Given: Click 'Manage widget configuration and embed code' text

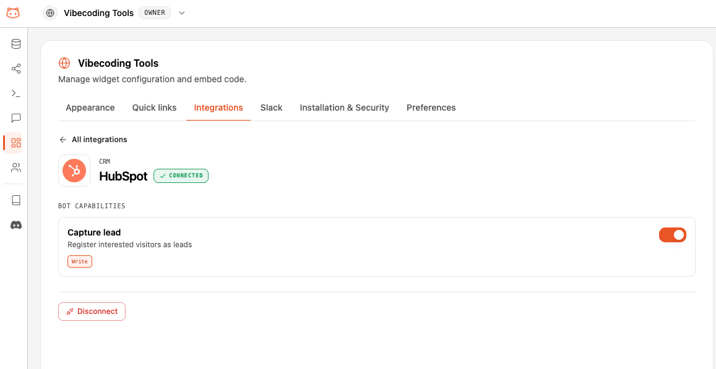Looking at the screenshot, I should 152,79.
